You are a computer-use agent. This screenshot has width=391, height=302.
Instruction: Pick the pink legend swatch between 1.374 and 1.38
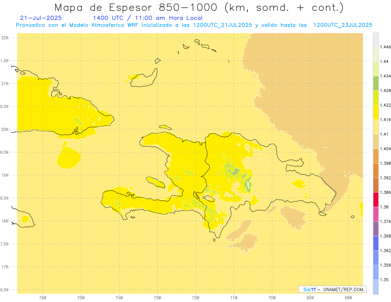(x=376, y=214)
